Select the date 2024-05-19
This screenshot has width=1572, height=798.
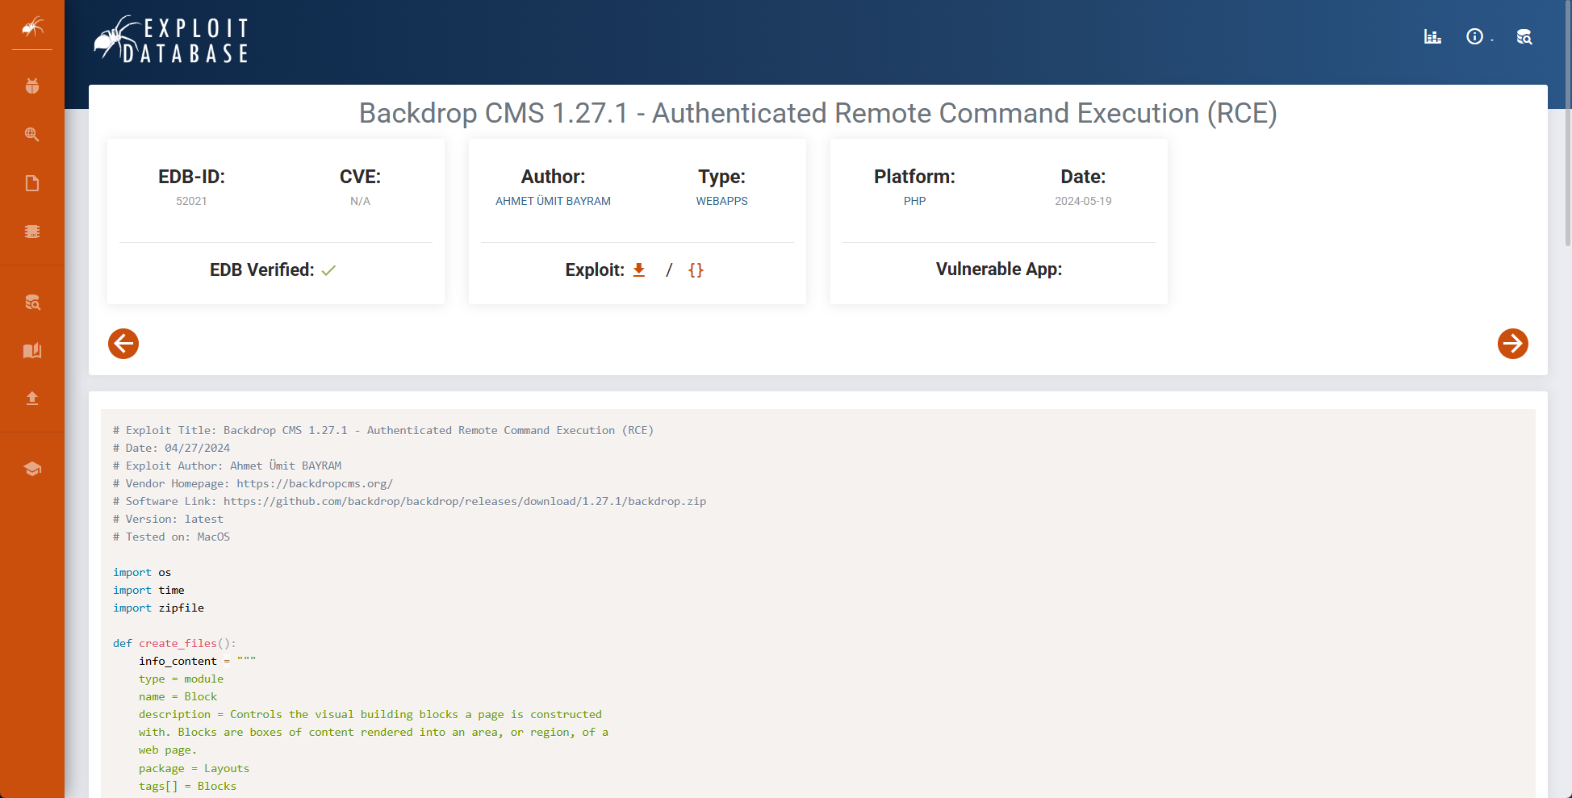(x=1083, y=201)
